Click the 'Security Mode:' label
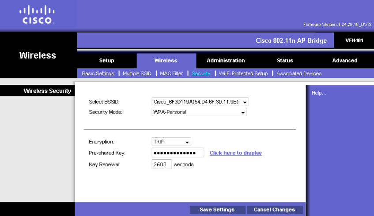Image resolution: width=374 pixels, height=216 pixels. tap(106, 112)
